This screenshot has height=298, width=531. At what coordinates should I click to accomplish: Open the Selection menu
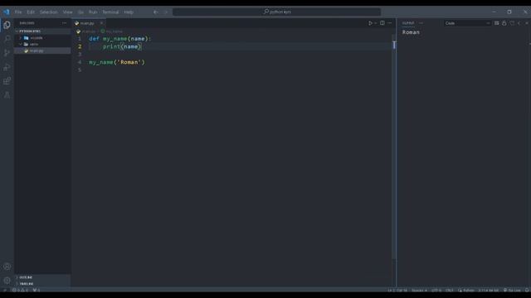[x=48, y=12]
